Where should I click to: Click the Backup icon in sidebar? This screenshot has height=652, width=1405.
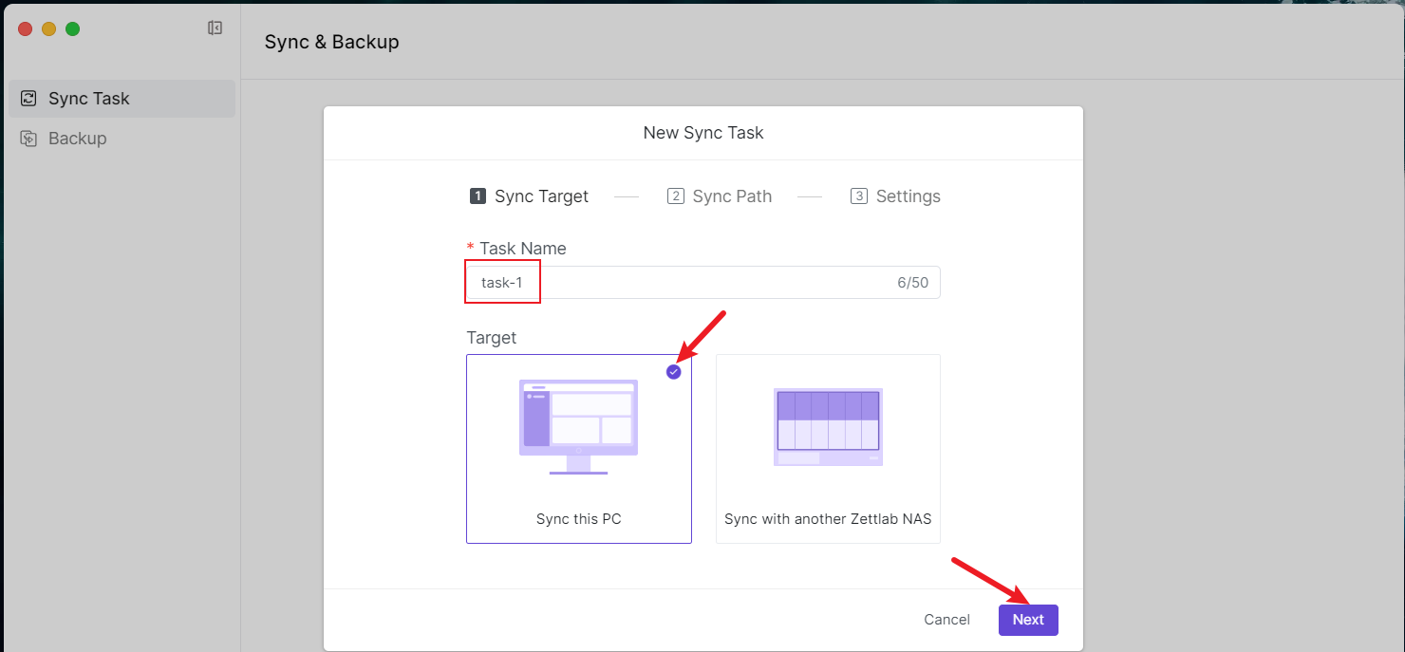pos(29,139)
